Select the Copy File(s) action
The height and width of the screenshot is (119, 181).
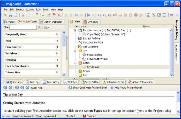[x=106, y=34]
